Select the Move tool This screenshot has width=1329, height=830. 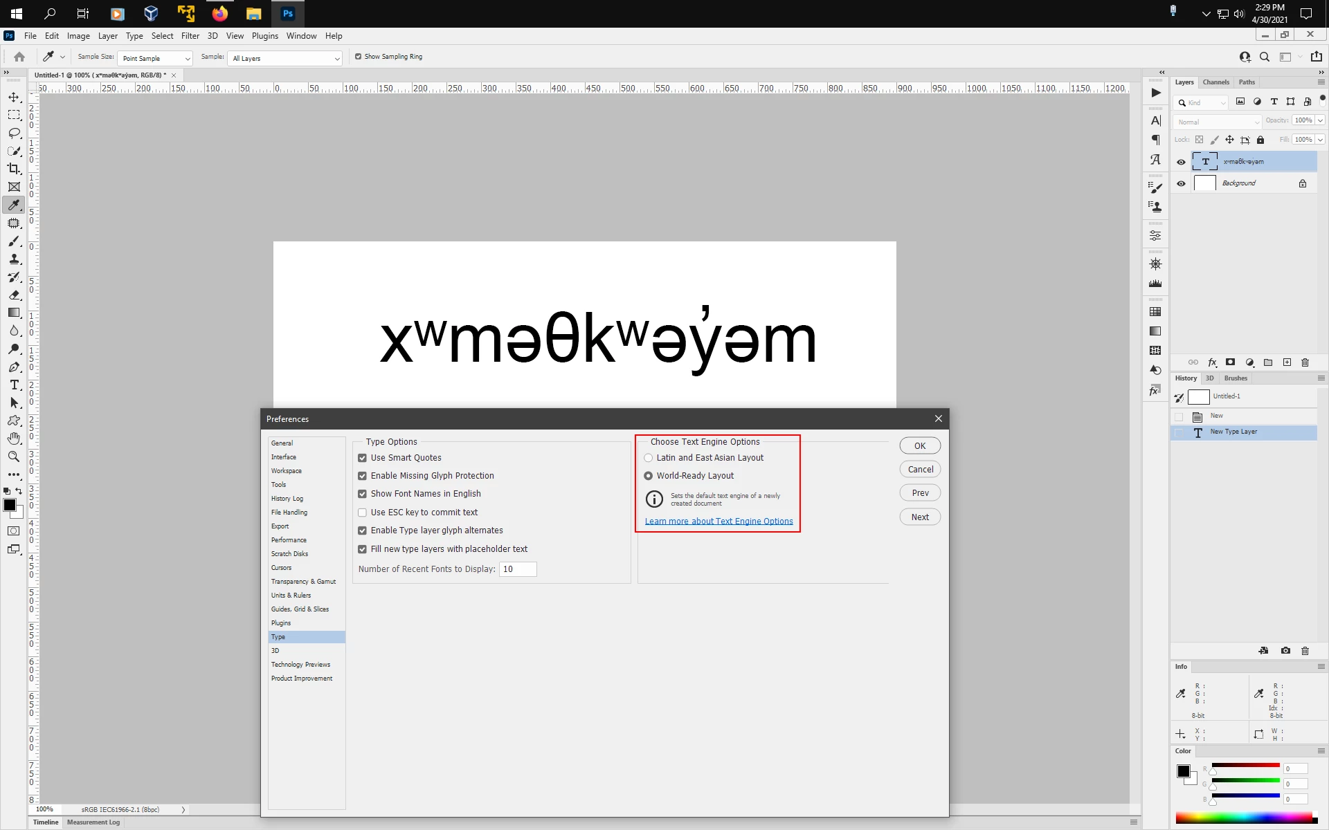point(14,97)
